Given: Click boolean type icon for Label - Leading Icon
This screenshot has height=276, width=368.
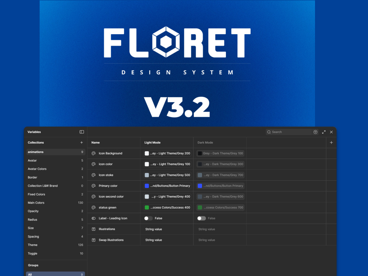Looking at the screenshot, I should coord(93,218).
